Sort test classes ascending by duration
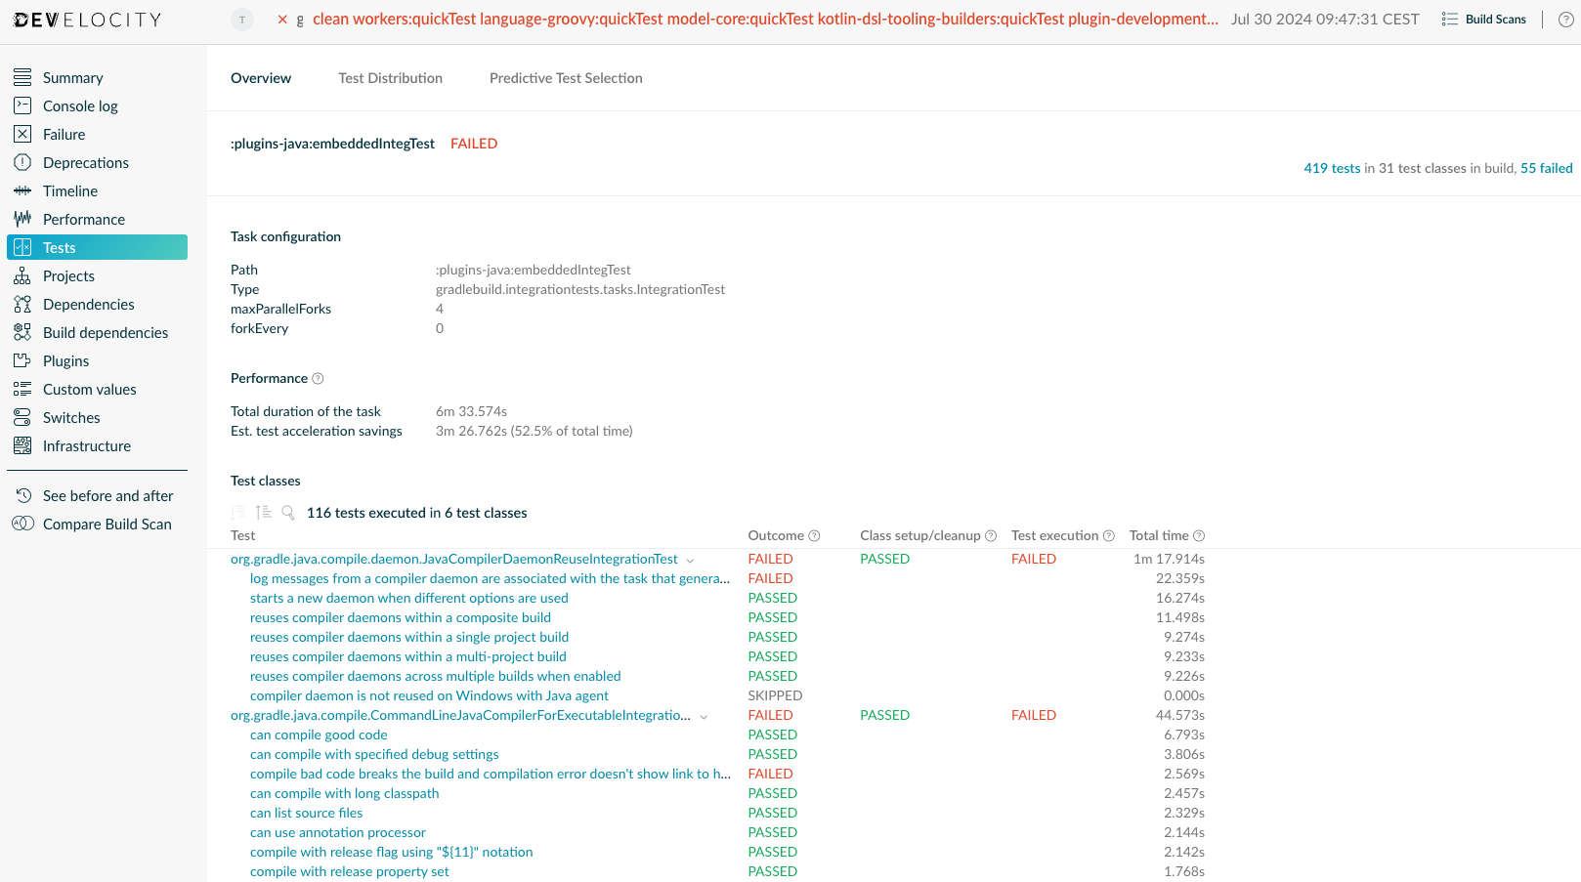Viewport: 1581px width, 882px height. 263,512
